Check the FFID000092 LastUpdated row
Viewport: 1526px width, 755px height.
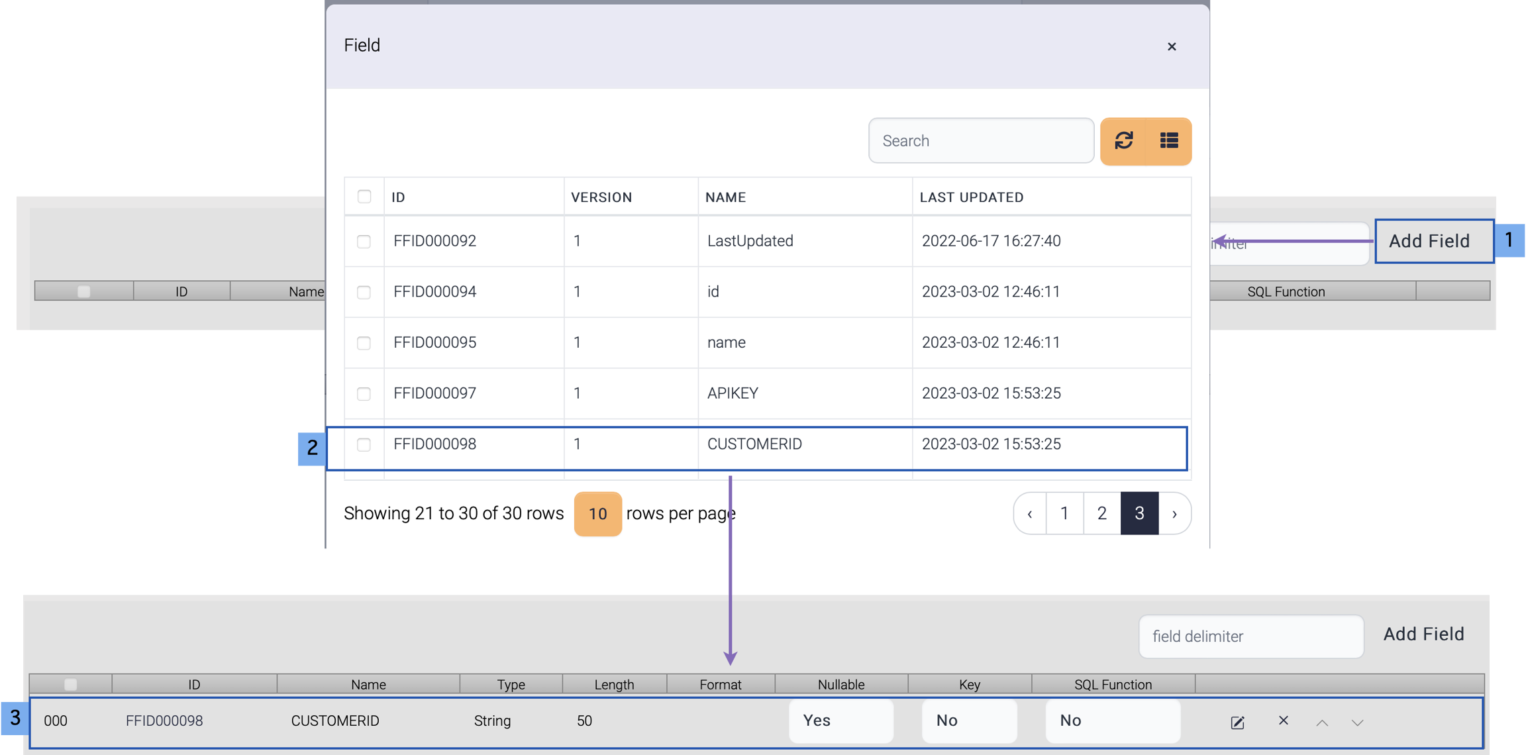tap(364, 242)
